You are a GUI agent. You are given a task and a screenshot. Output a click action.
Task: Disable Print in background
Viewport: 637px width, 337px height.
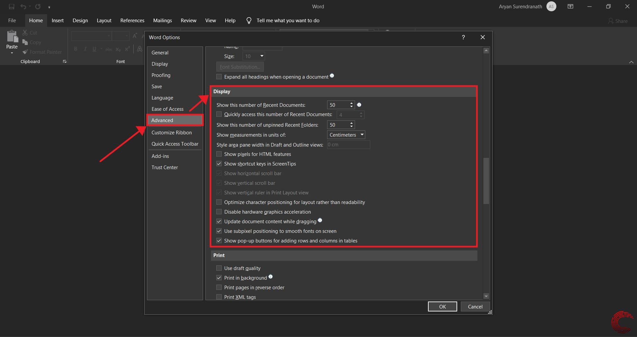tap(219, 278)
